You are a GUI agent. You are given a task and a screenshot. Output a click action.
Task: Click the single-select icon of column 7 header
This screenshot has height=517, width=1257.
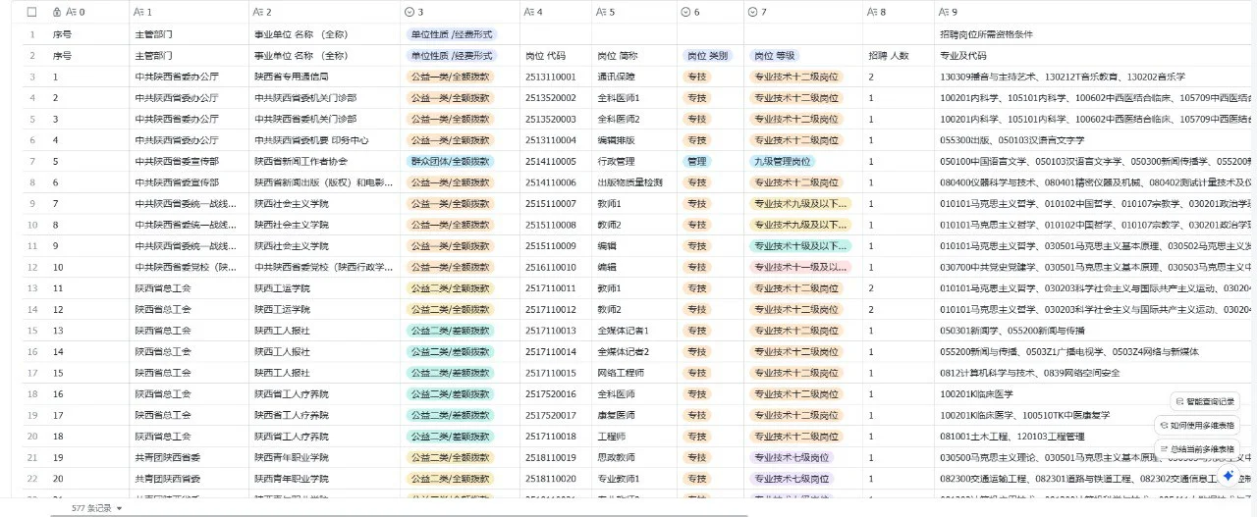pyautogui.click(x=752, y=12)
